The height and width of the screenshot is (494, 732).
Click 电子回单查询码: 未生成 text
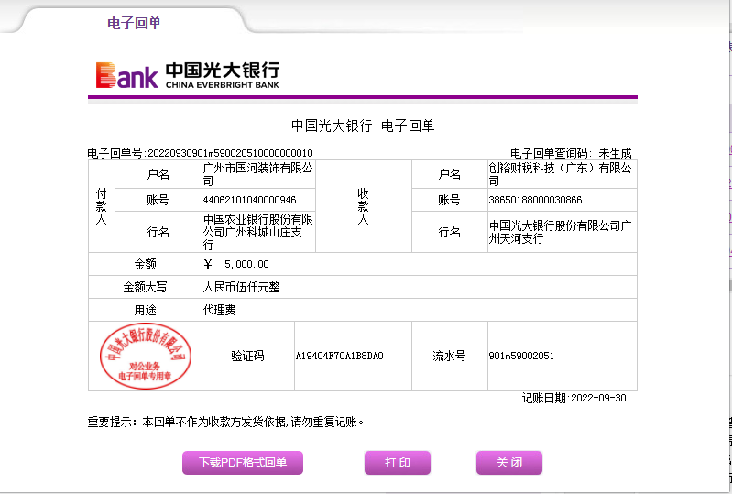click(x=571, y=153)
